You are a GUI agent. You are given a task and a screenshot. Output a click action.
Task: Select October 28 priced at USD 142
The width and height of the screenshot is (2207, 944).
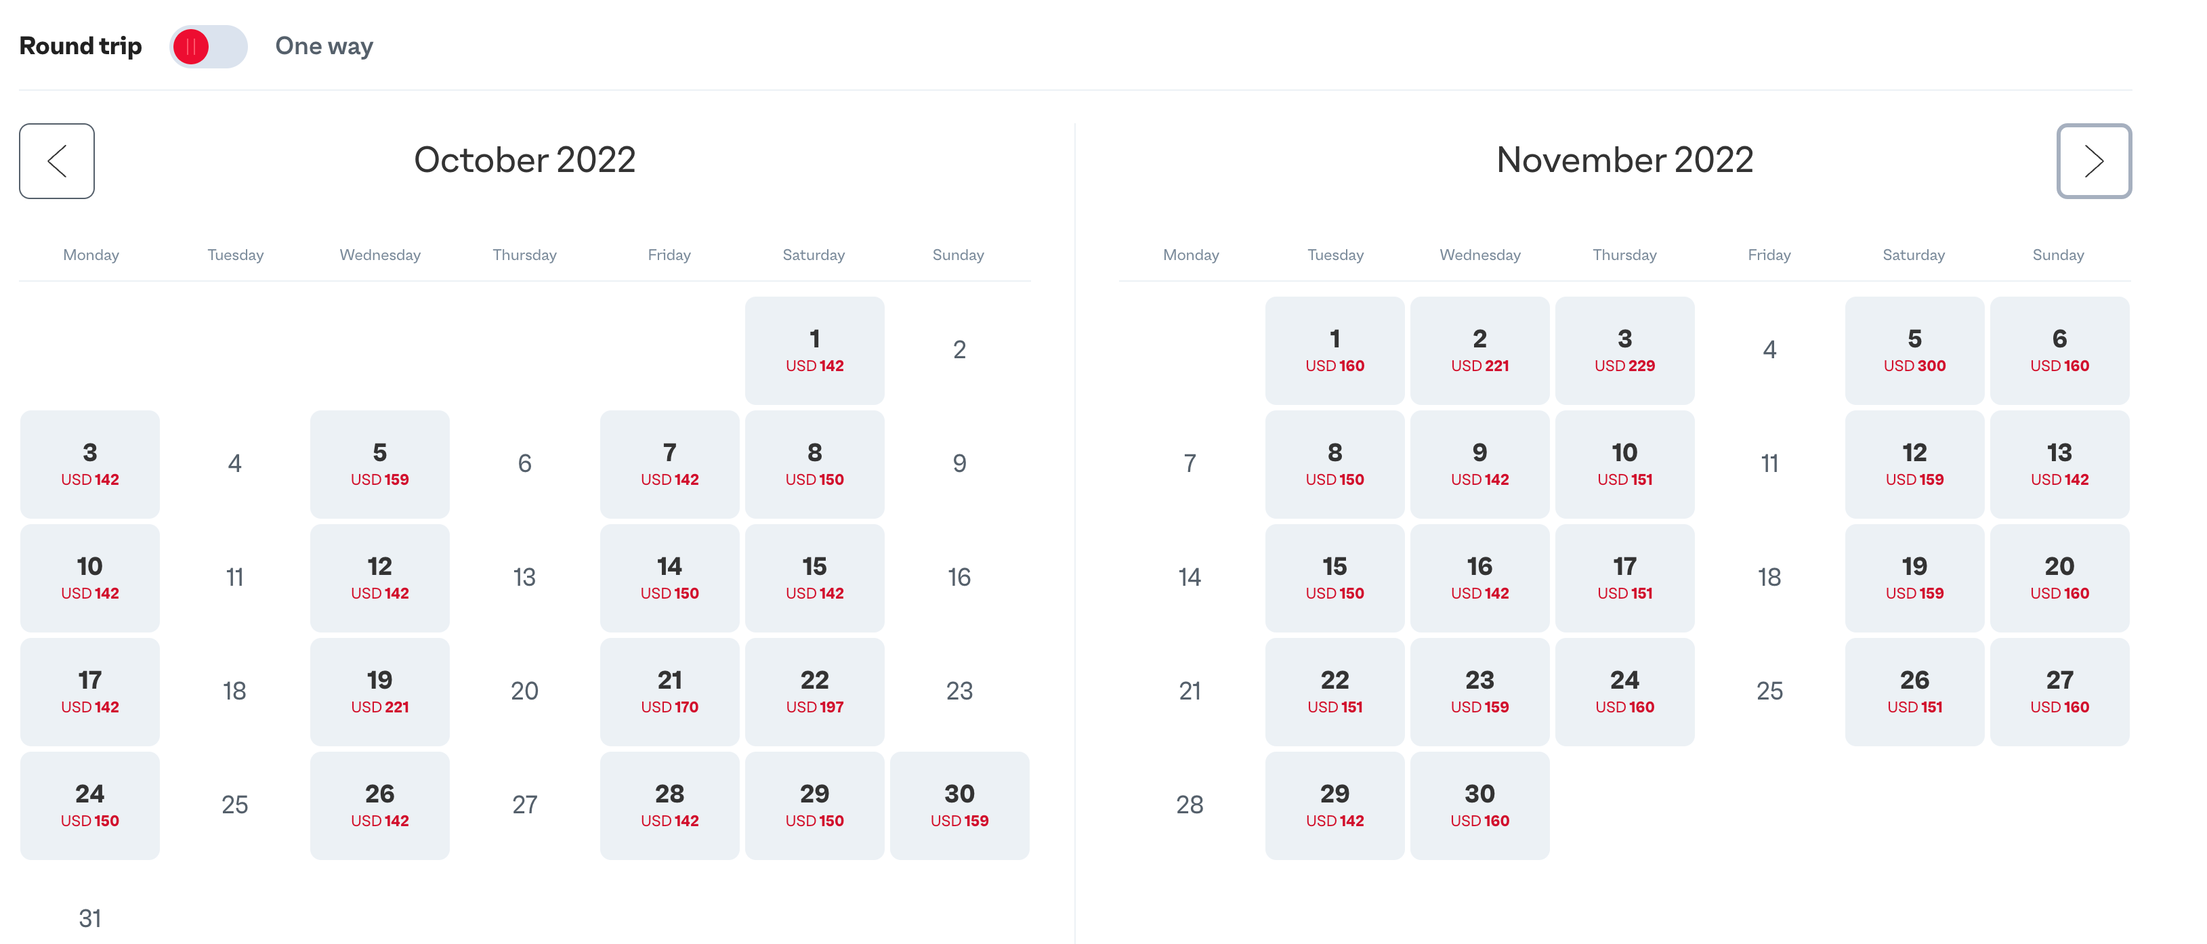tap(669, 805)
